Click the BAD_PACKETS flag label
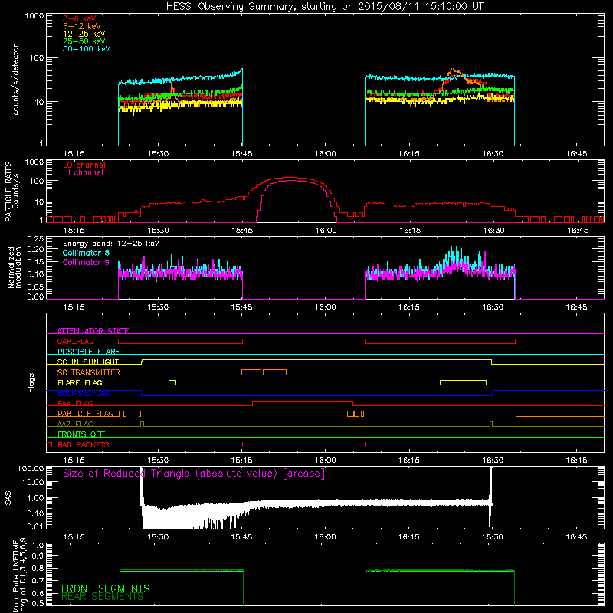Viewport: 613px width, 613px height. click(84, 444)
